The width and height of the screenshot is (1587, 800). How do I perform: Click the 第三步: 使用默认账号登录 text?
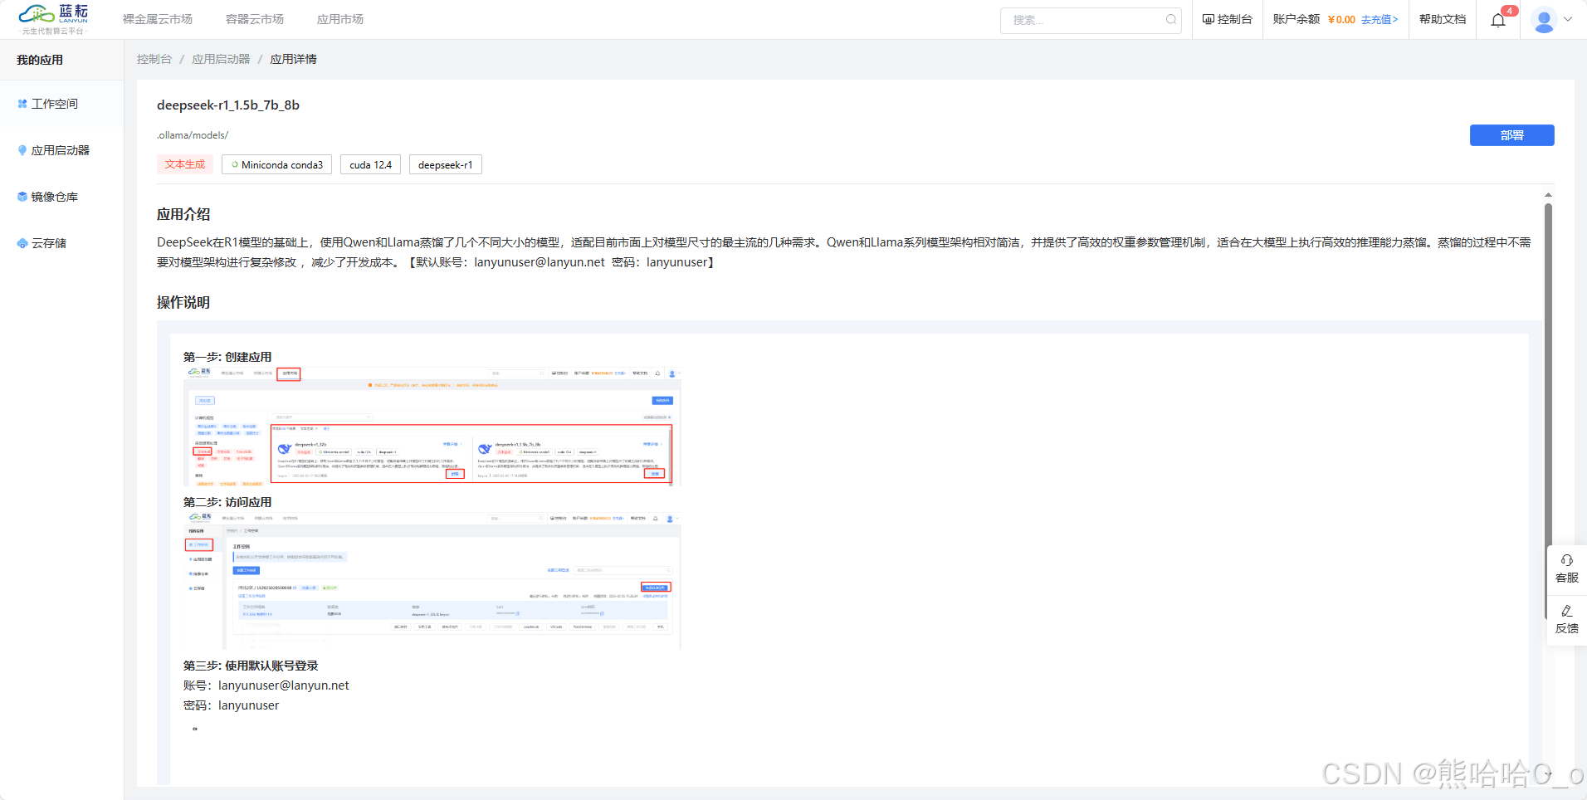(251, 666)
